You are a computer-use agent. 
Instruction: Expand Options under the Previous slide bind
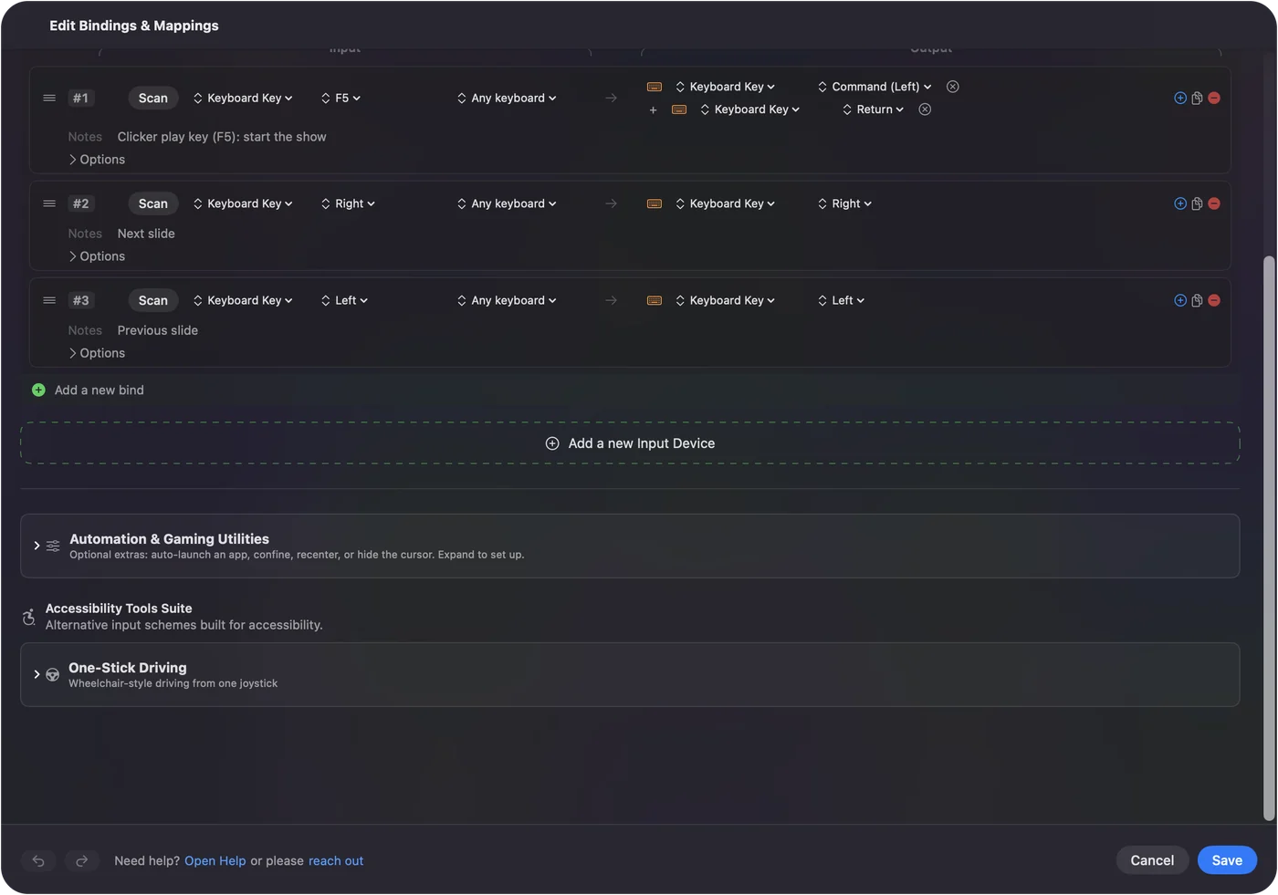tap(97, 353)
